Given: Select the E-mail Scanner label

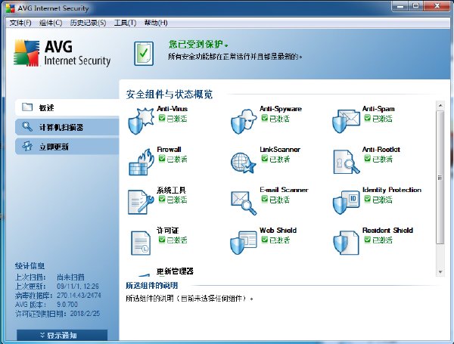Looking at the screenshot, I should [284, 190].
